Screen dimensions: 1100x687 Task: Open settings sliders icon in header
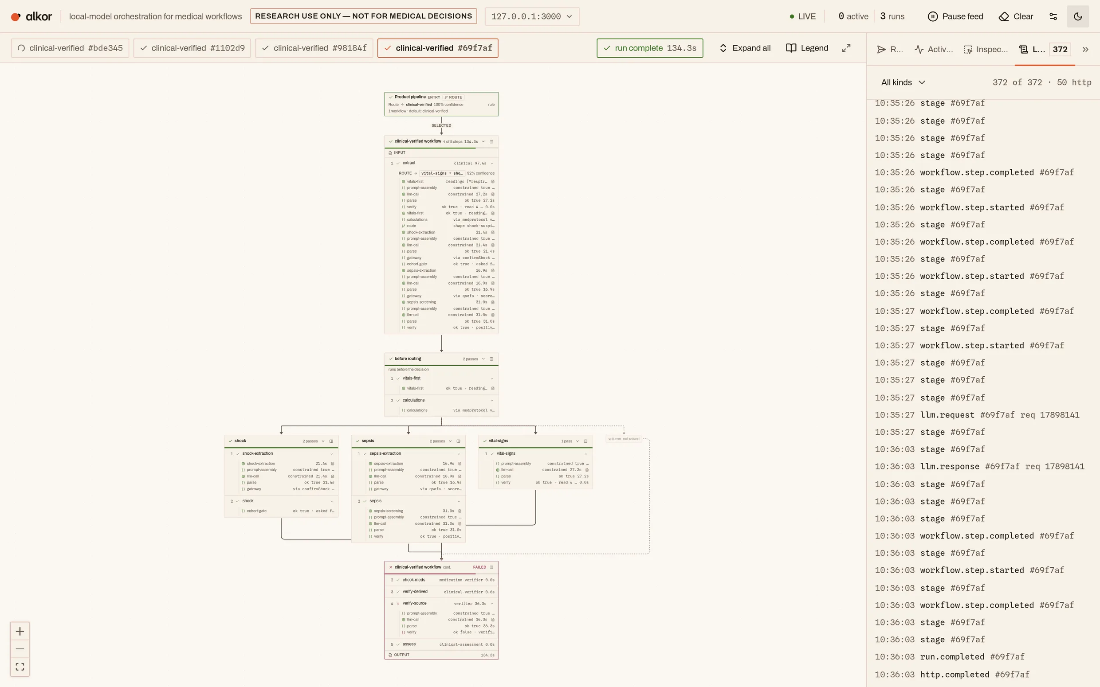(1053, 16)
